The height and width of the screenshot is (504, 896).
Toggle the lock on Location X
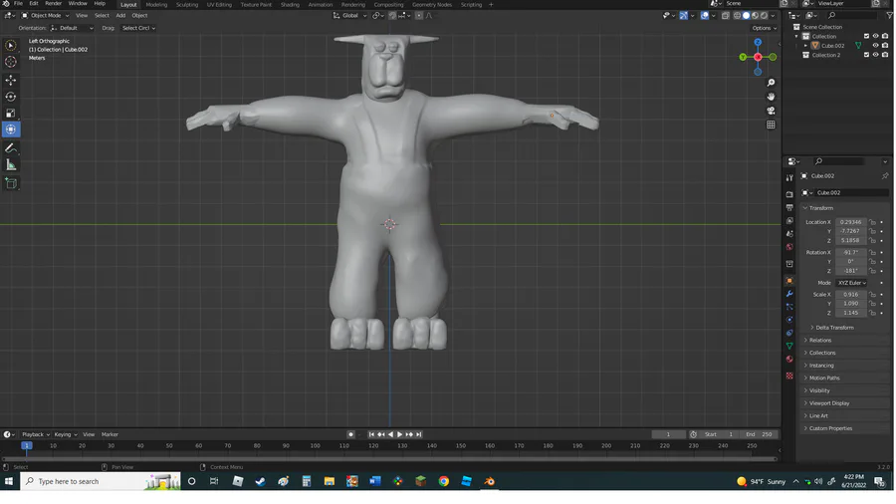(x=872, y=222)
